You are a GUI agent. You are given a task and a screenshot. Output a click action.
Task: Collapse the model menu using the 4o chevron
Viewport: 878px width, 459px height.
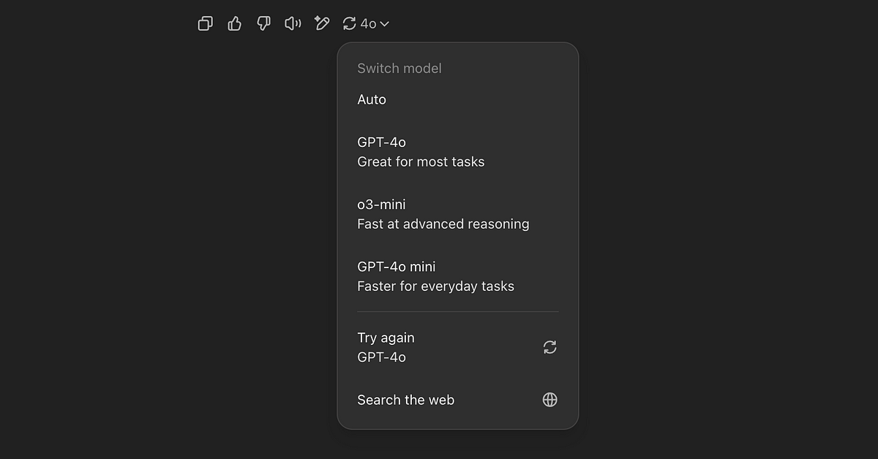[x=385, y=24]
